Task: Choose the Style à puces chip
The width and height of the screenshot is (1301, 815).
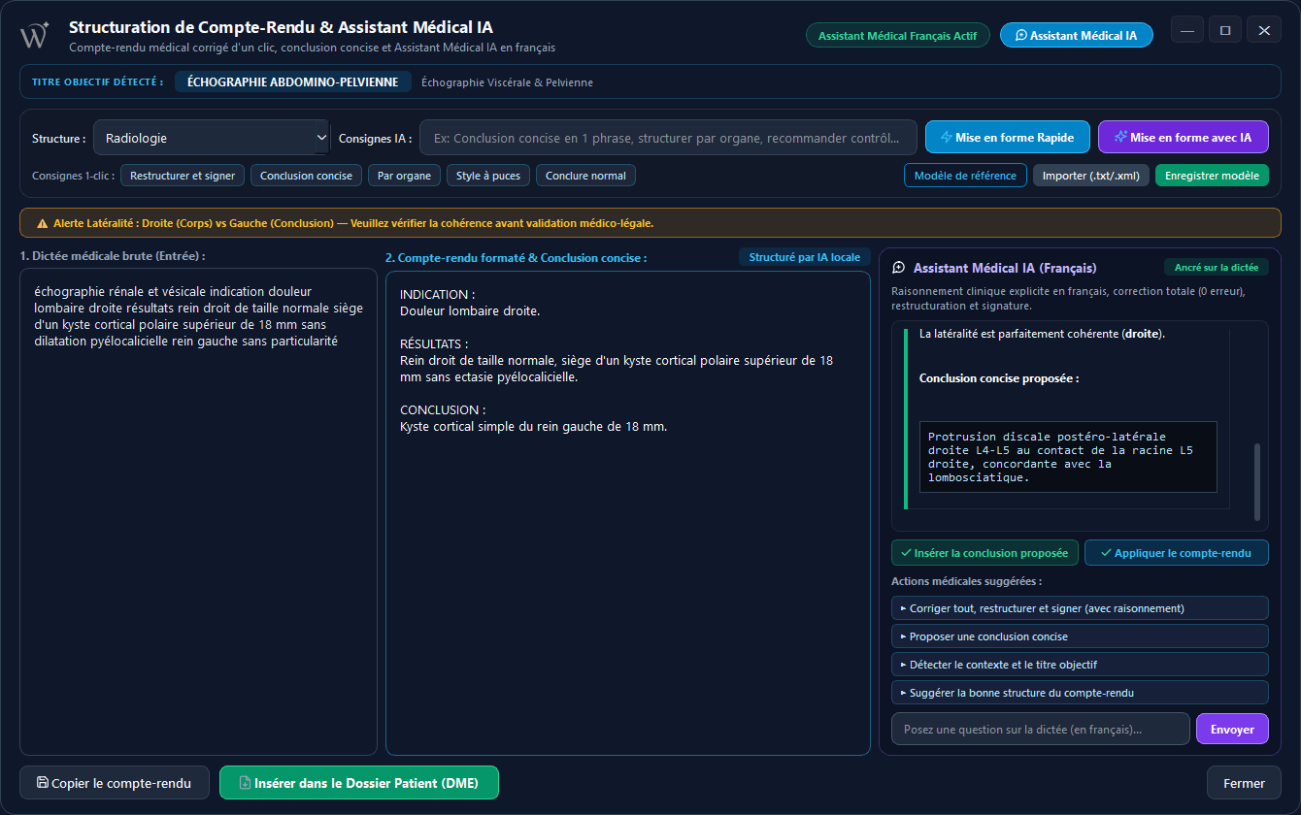Action: pos(488,176)
